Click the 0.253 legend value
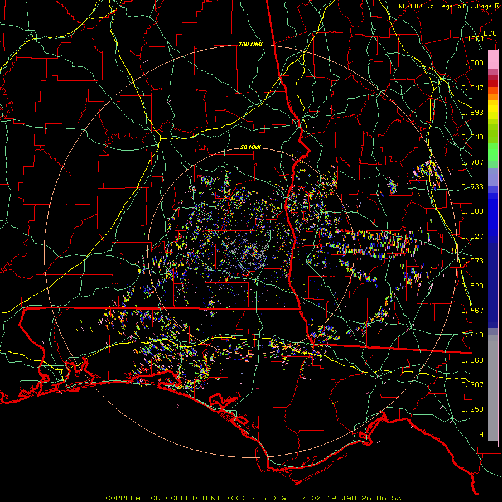Screen dimensions: 502x502 pos(472,409)
